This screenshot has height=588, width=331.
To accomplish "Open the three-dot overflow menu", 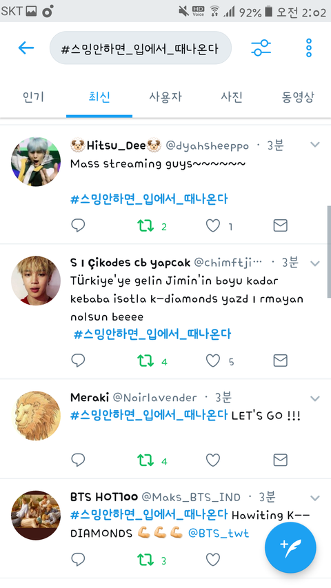I will pyautogui.click(x=308, y=48).
